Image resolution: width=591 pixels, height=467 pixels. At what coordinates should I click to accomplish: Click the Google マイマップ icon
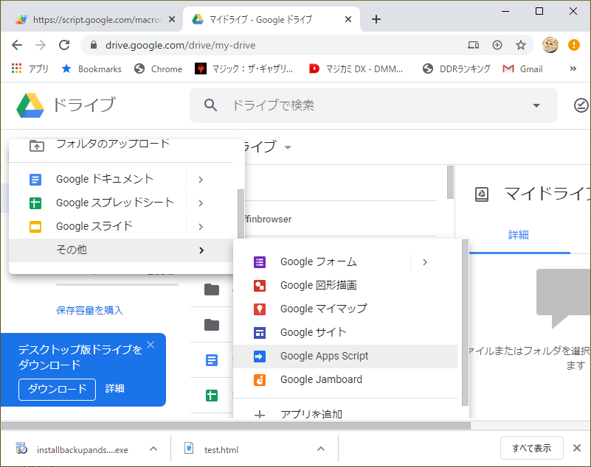coord(260,309)
